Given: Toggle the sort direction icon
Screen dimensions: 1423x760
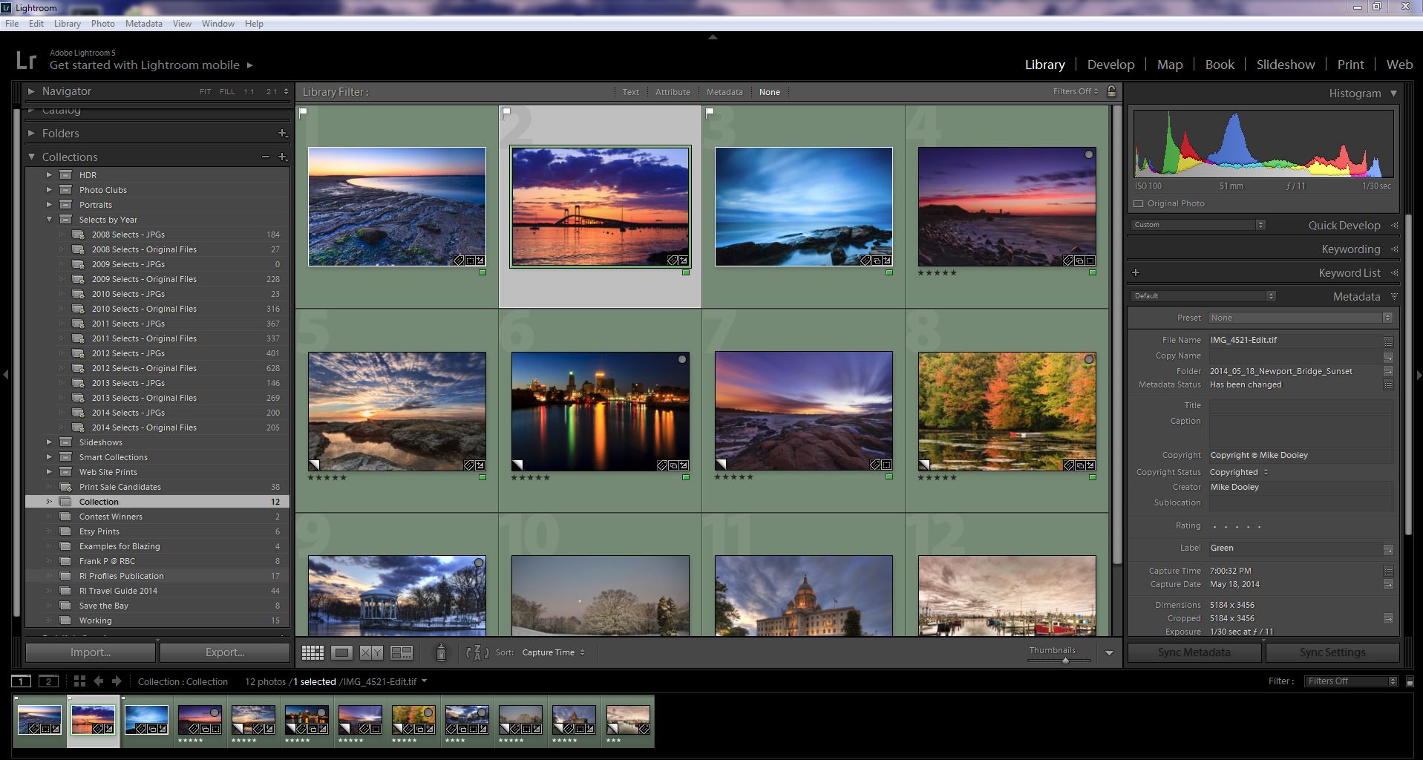Looking at the screenshot, I should 477,652.
